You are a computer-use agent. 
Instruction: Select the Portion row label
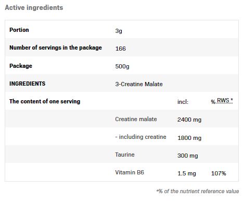19,30
